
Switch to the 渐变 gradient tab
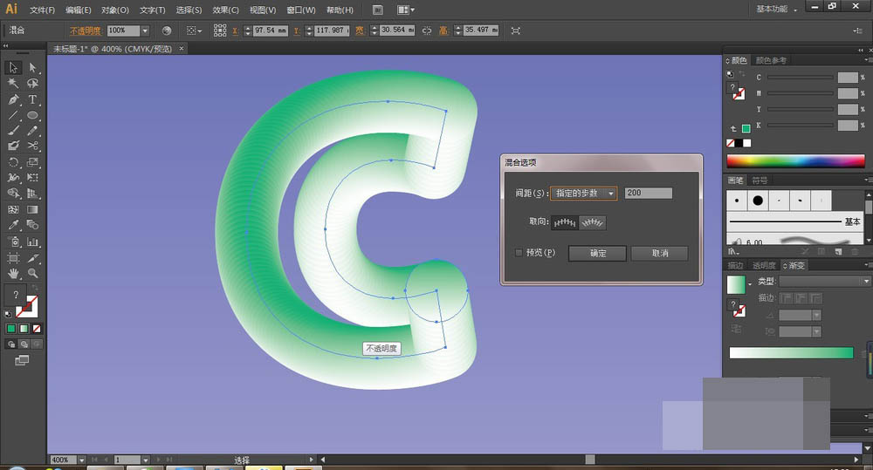[794, 266]
